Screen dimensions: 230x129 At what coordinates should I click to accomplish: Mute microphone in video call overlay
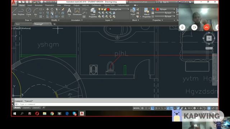(x=182, y=27)
